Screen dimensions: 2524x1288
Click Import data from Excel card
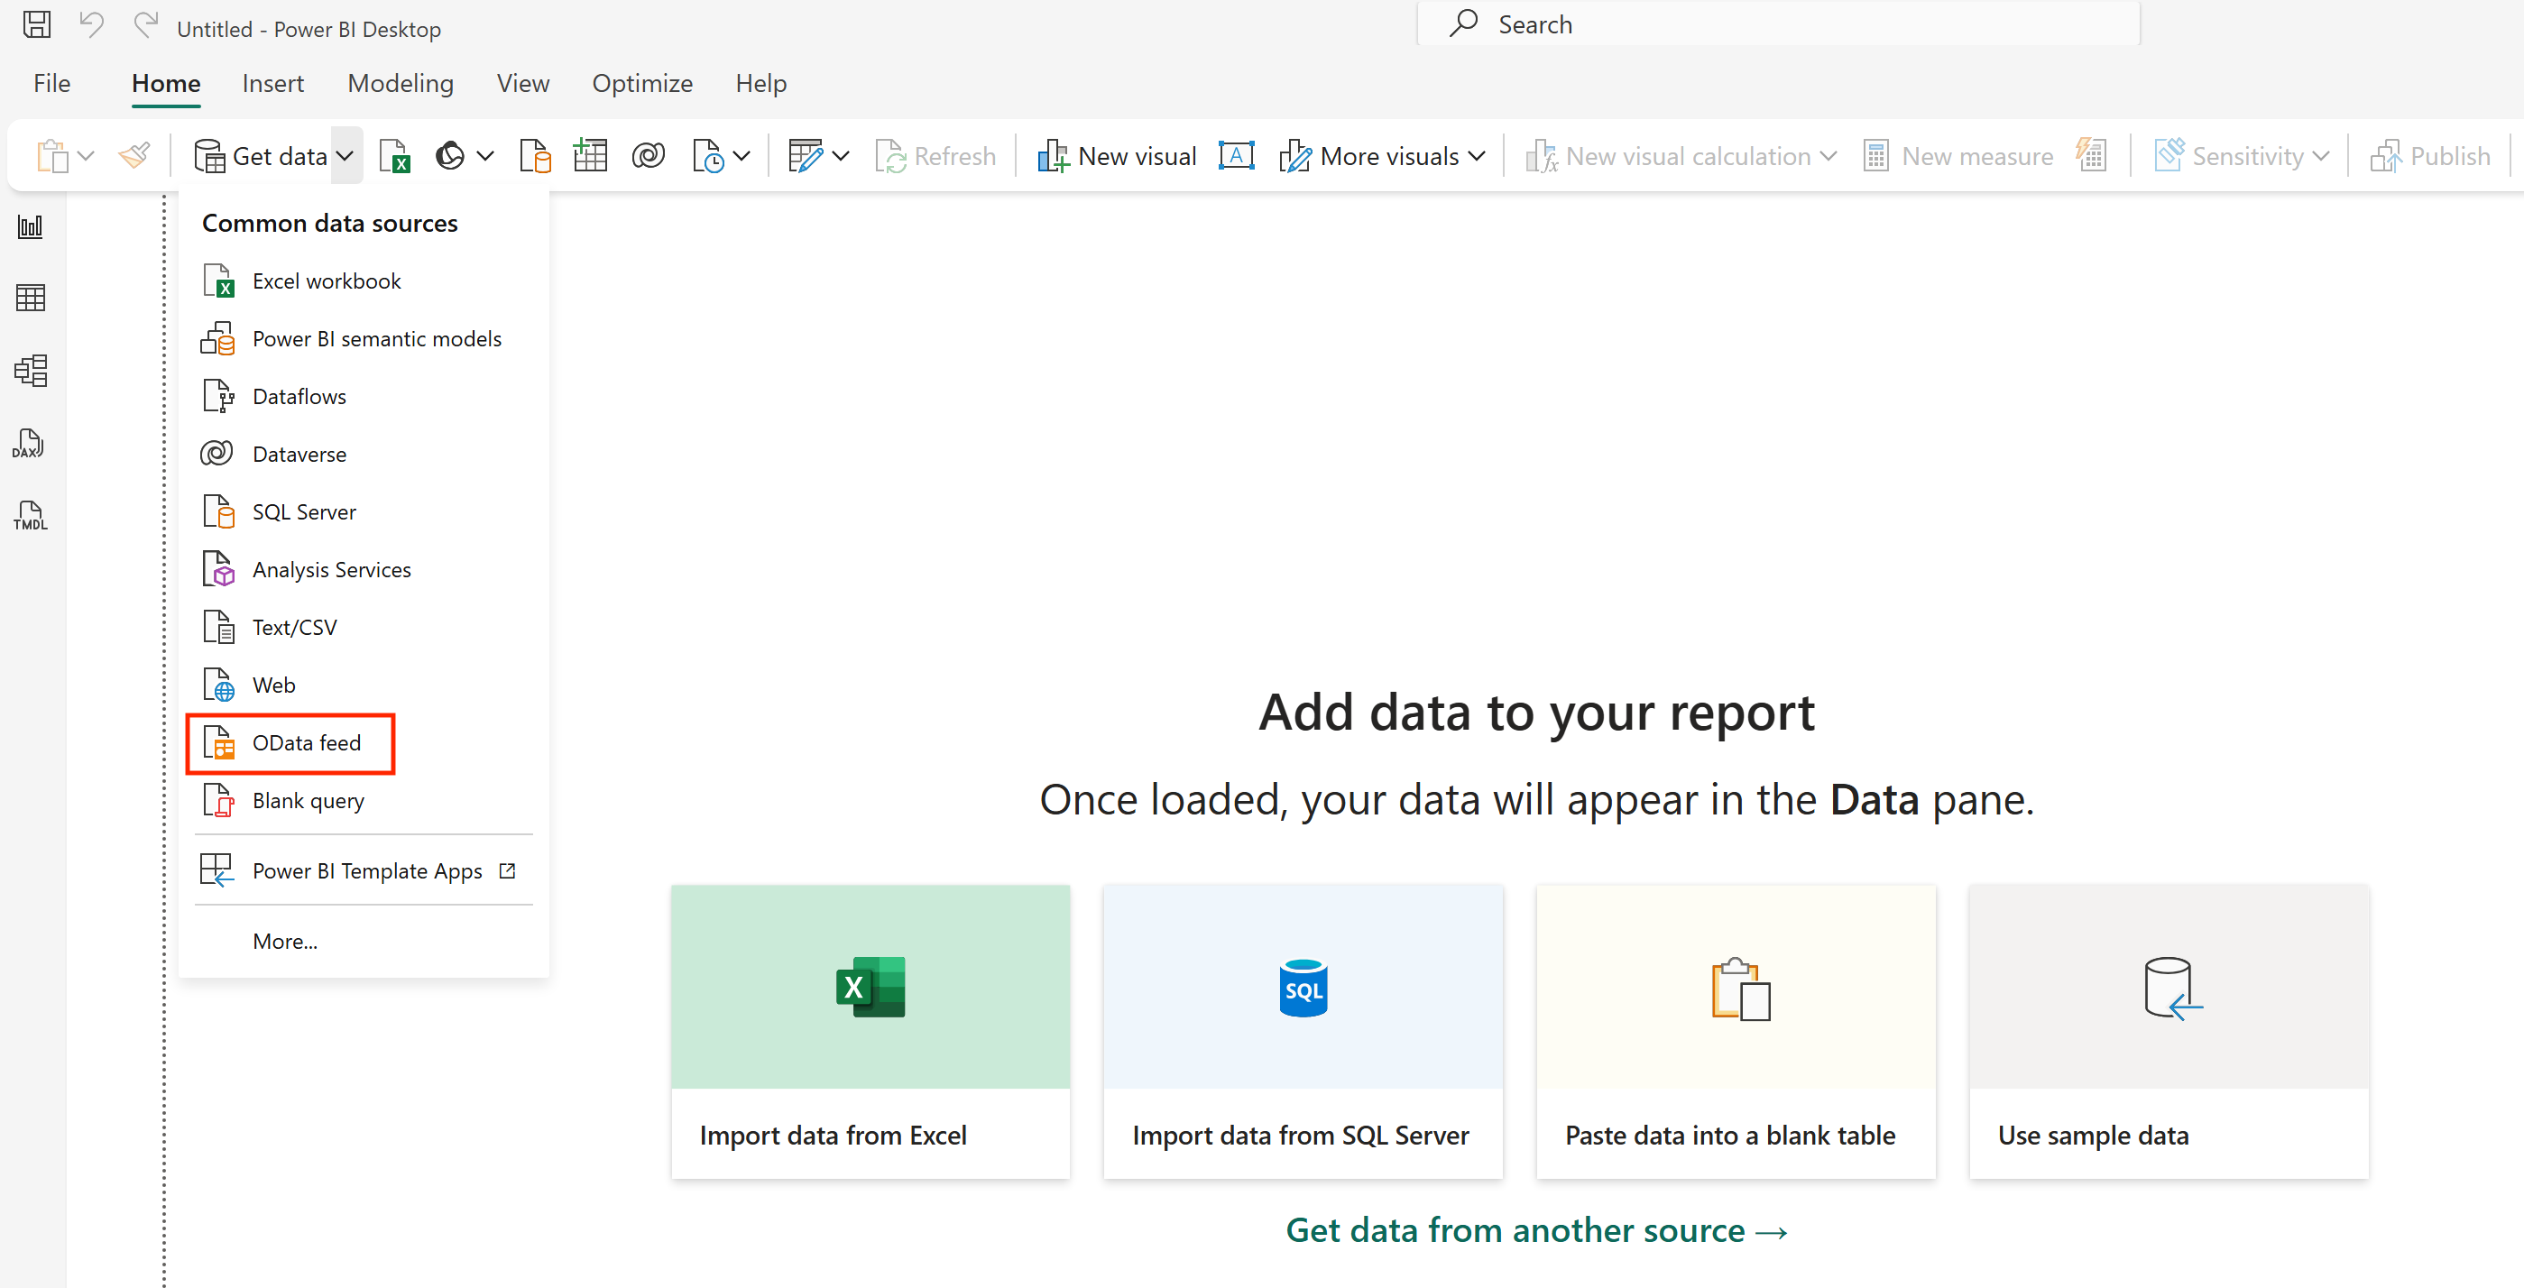coord(871,1031)
